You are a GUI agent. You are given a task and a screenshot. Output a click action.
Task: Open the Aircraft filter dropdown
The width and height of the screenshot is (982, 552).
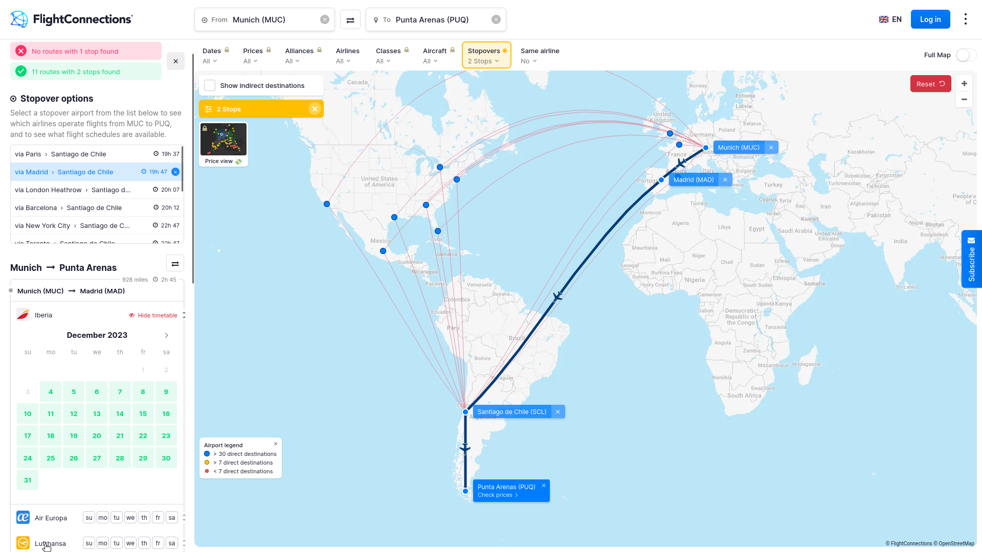coord(439,56)
